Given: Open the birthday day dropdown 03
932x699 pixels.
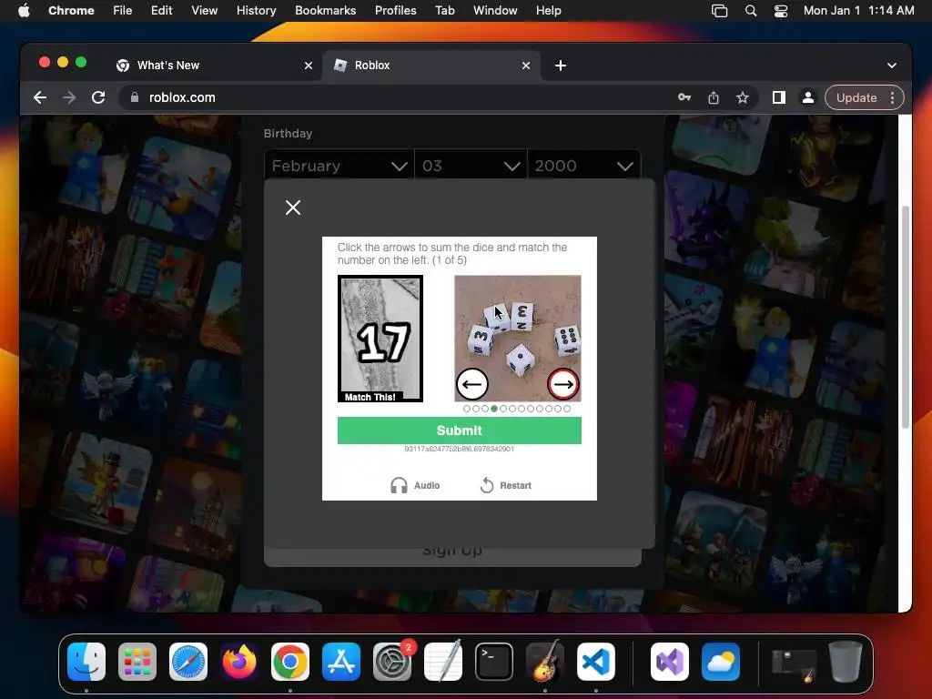Looking at the screenshot, I should 471,166.
